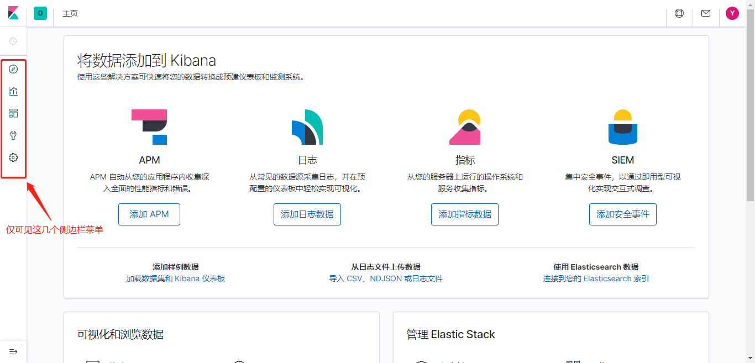Screen dimensions: 755x363
Task: Open Discover compass icon in sidebar
Action: click(13, 69)
